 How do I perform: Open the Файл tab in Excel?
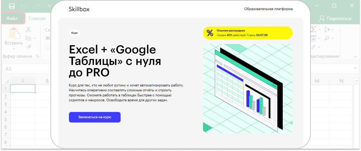tap(12, 18)
